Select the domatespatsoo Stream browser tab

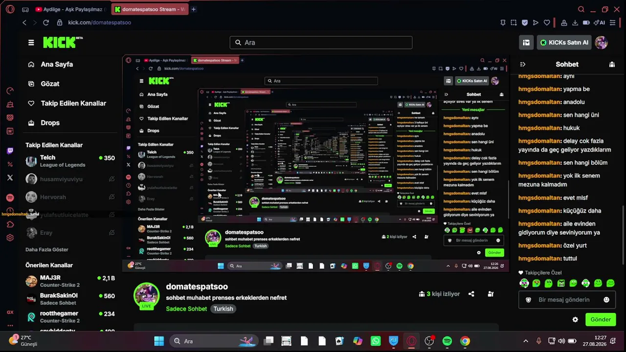(x=150, y=9)
